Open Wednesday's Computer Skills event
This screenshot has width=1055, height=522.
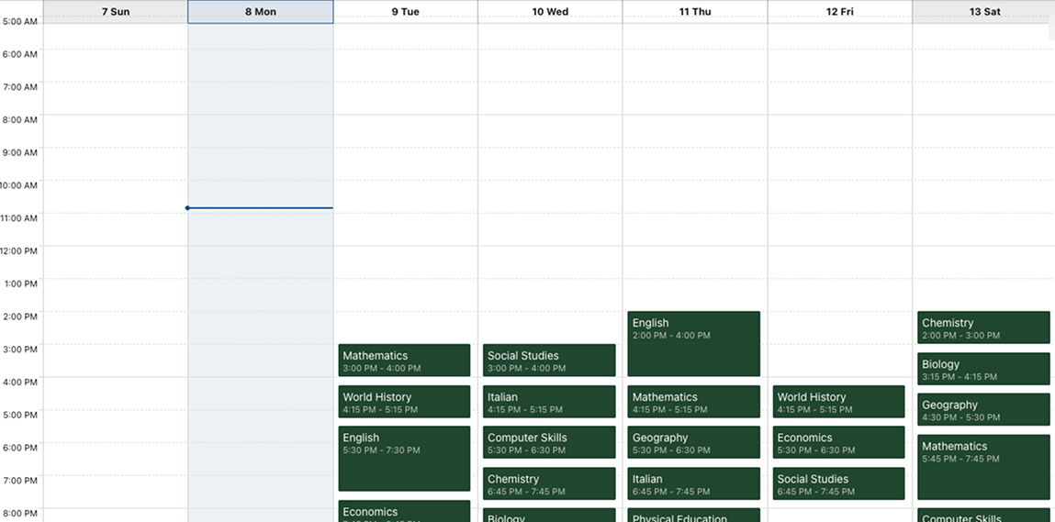[x=549, y=442]
